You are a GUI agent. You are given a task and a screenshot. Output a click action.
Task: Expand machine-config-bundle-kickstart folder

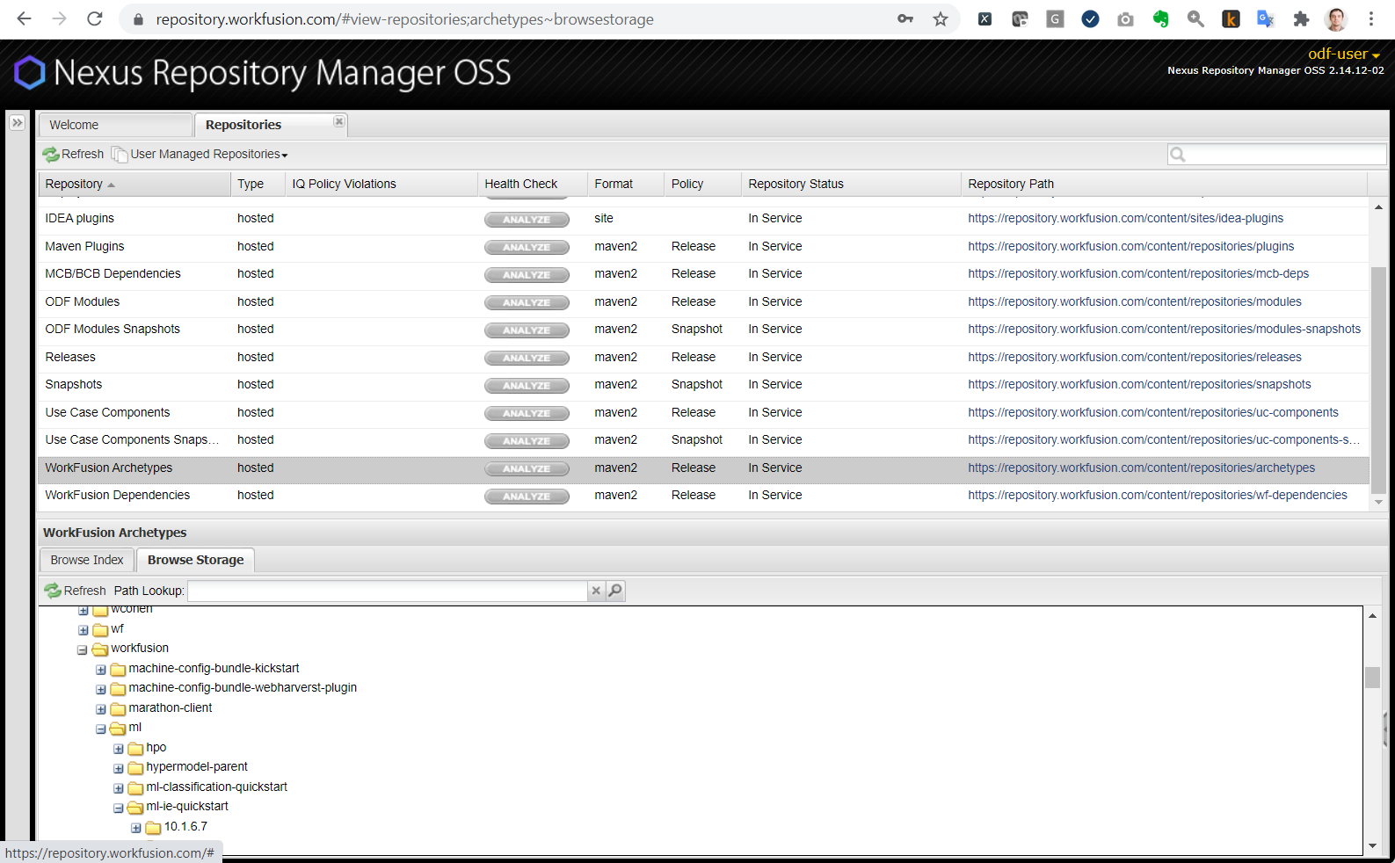click(x=100, y=670)
